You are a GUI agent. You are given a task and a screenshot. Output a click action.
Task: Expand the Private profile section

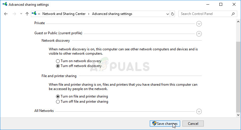pos(199,24)
